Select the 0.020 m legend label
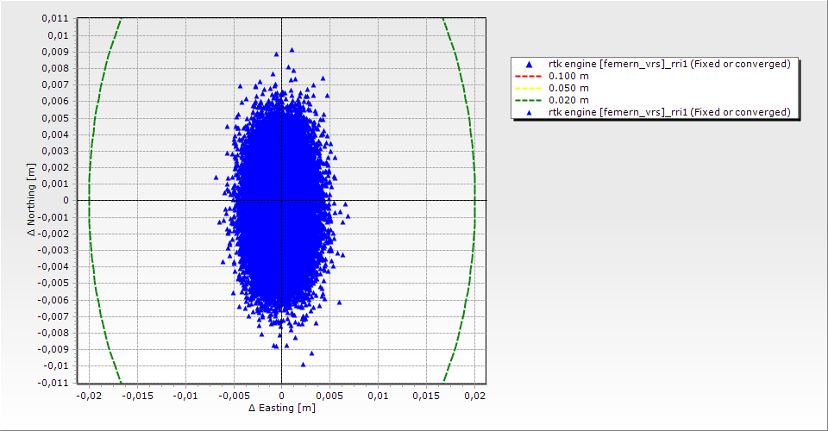 tap(568, 101)
